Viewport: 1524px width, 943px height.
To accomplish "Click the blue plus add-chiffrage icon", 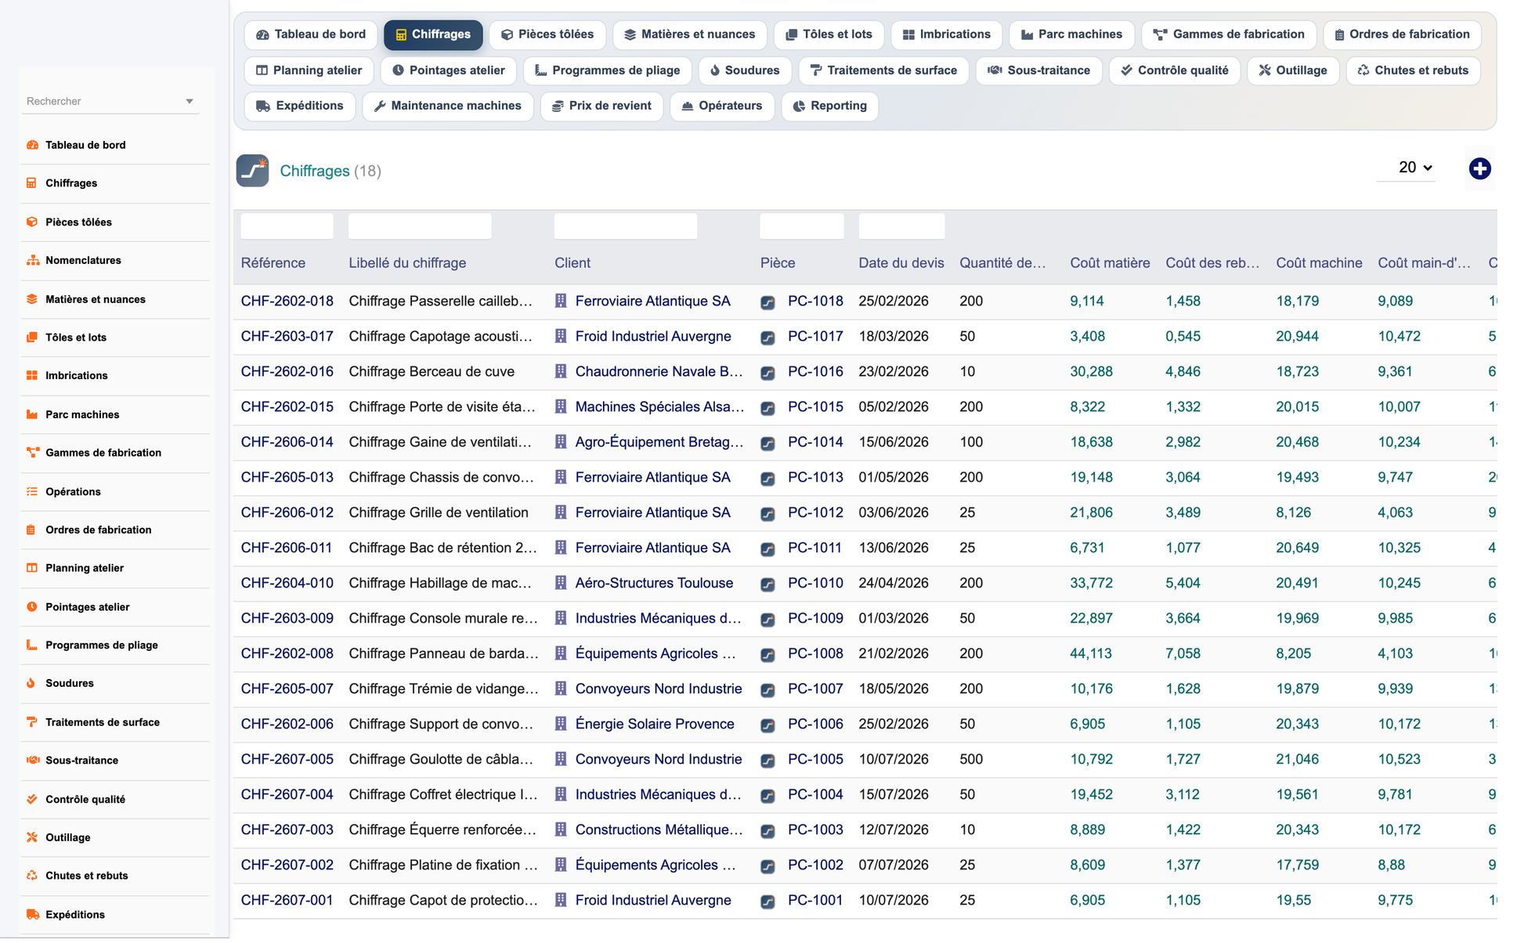I will [1479, 168].
